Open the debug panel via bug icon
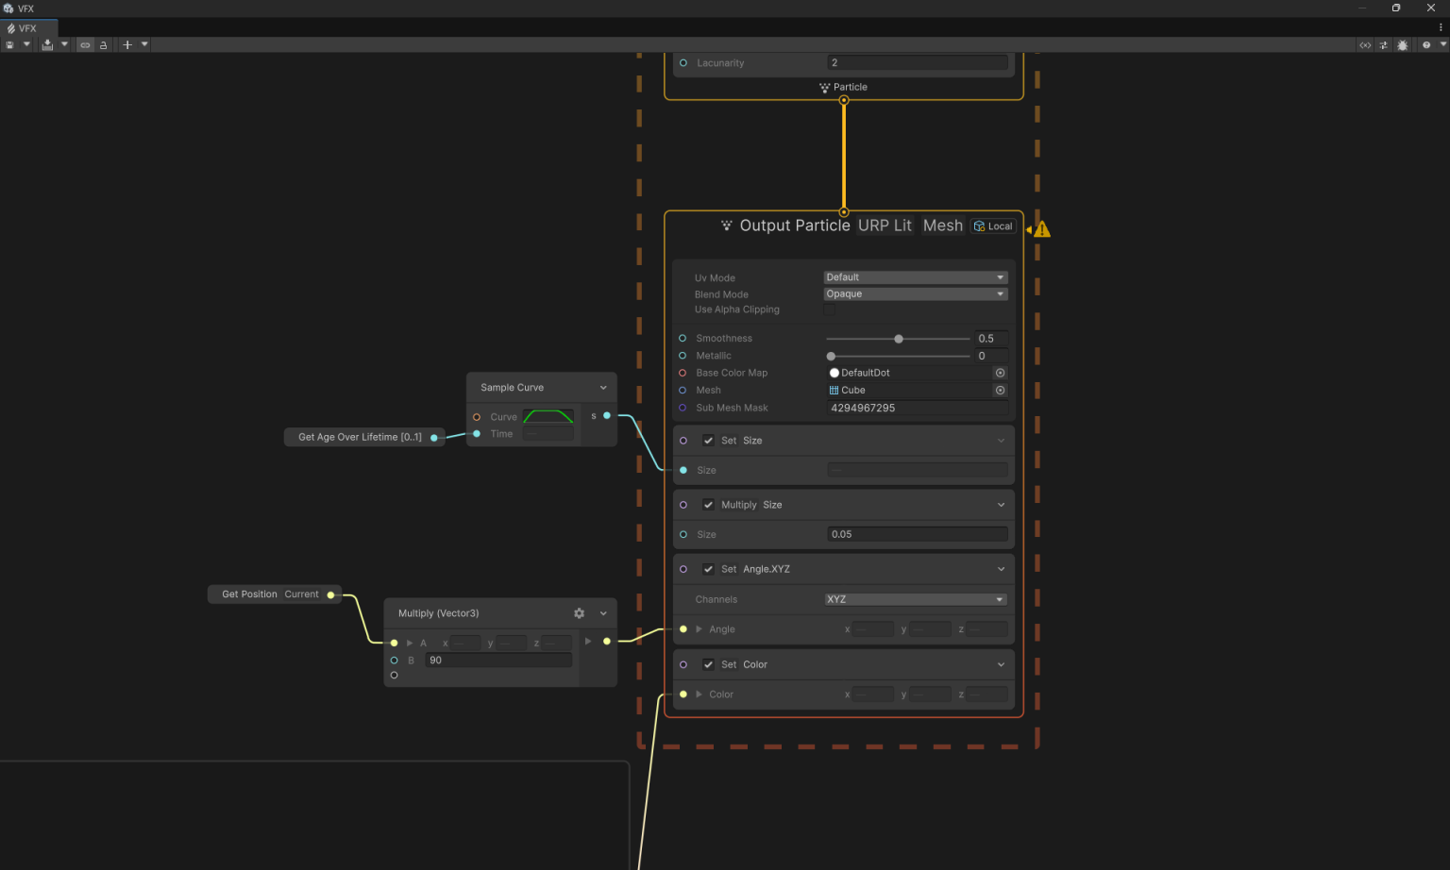1450x870 pixels. click(x=1403, y=44)
